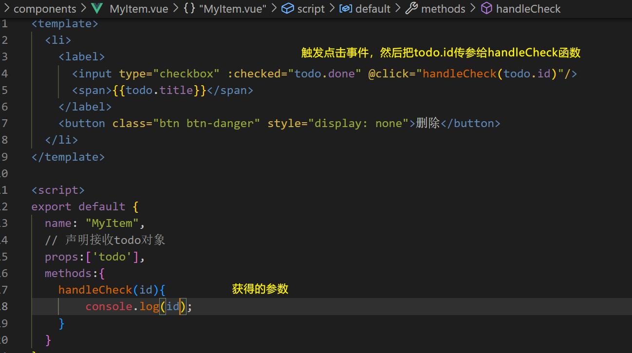Click the opening <script> tag
Image resolution: width=632 pixels, height=353 pixels.
pos(58,190)
